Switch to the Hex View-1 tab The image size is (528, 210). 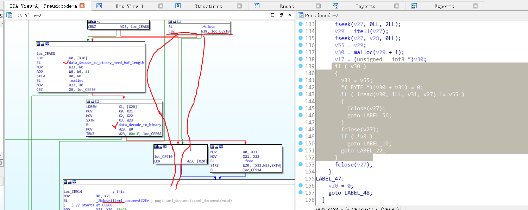129,6
